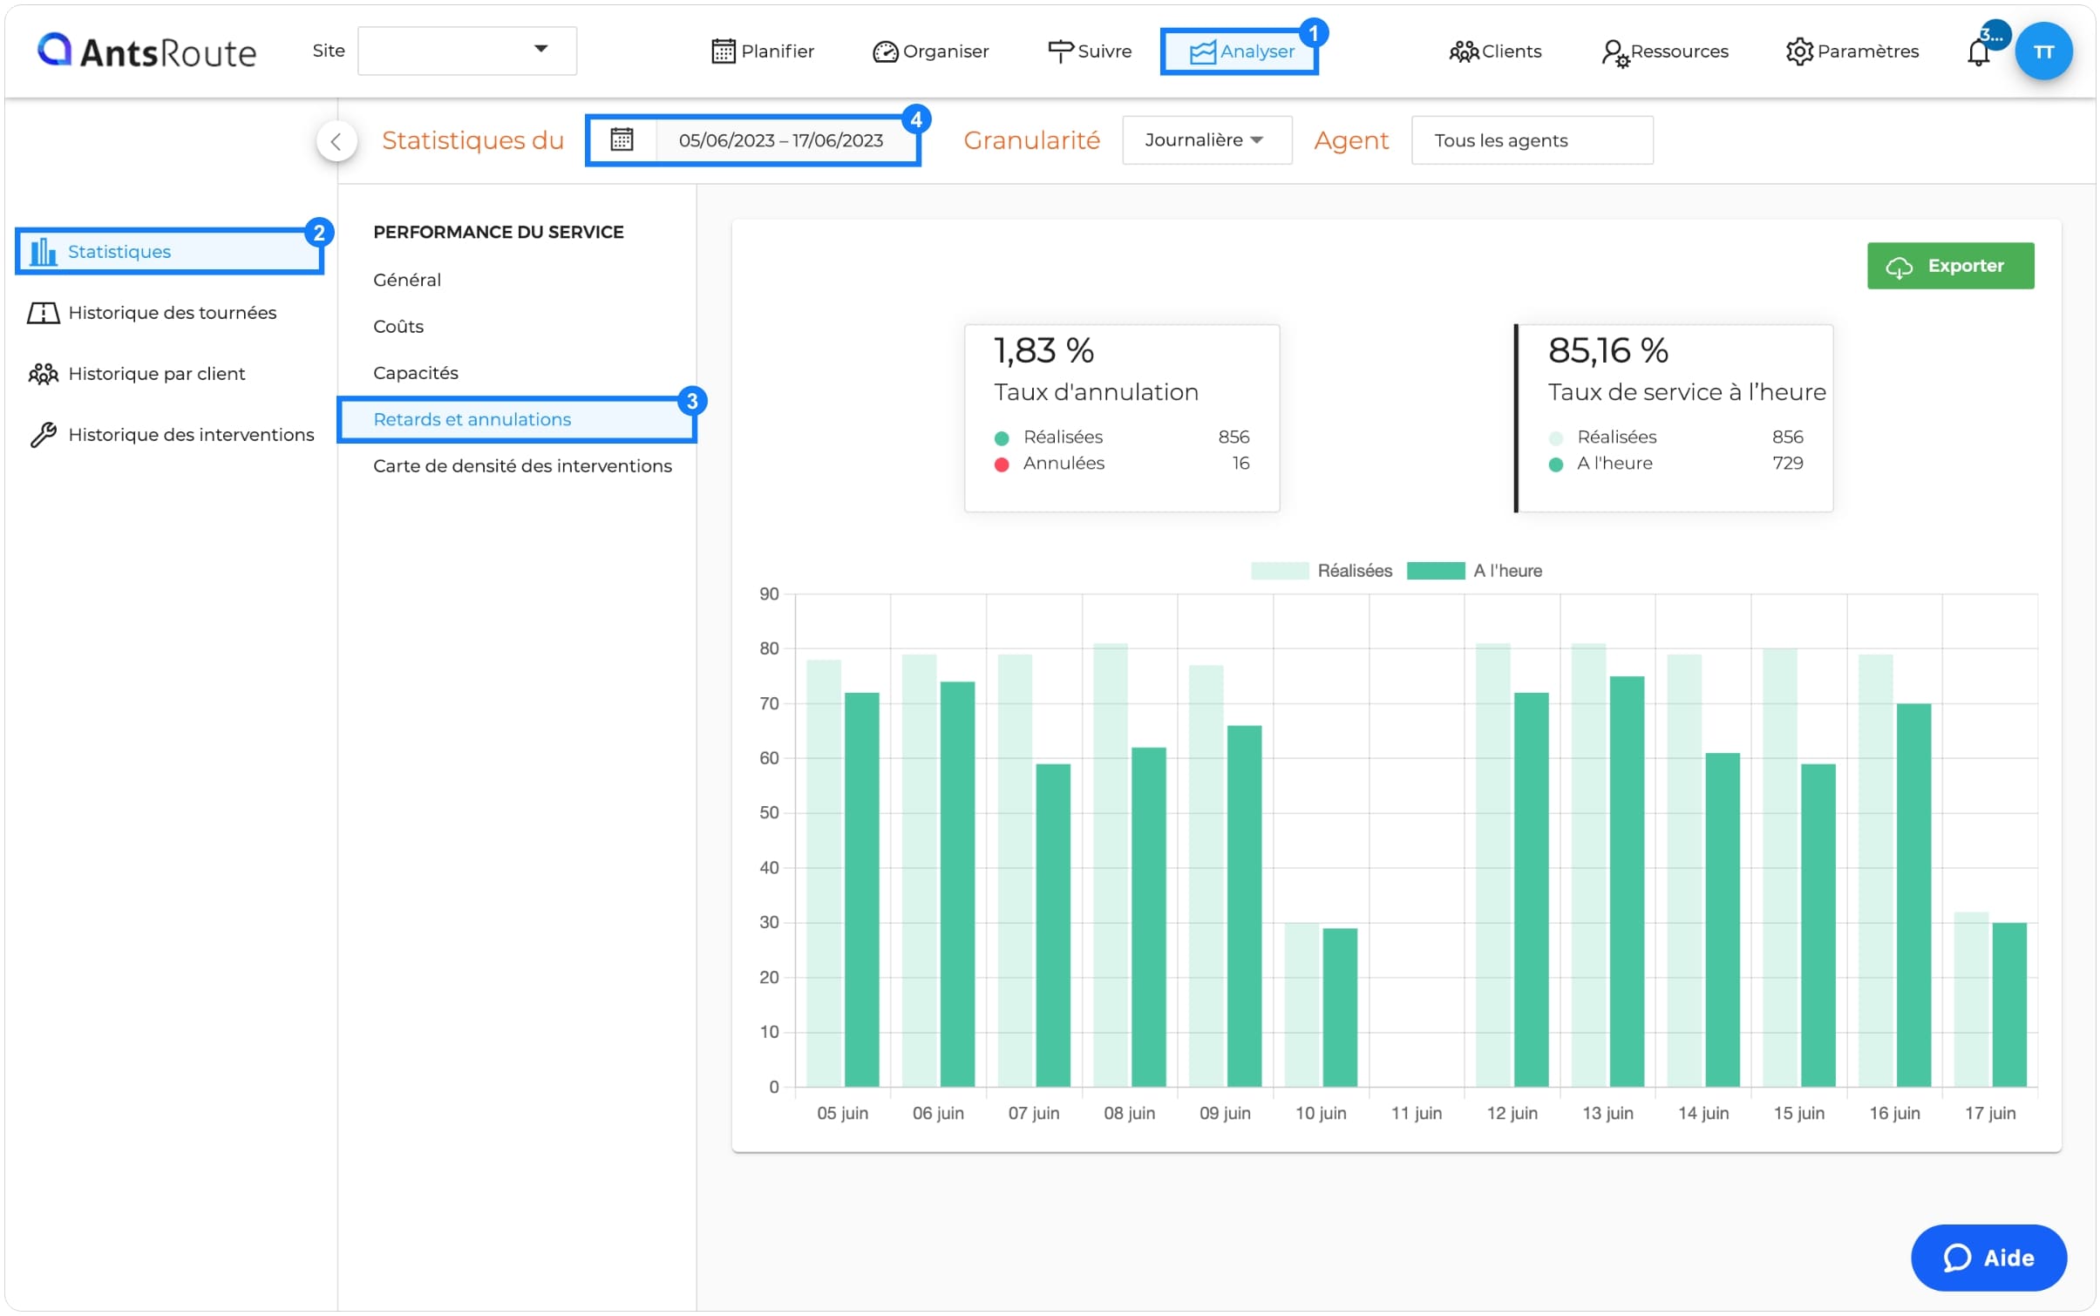Click the Historique des interventions wrench icon
This screenshot has height=1316, width=2100.
point(43,435)
